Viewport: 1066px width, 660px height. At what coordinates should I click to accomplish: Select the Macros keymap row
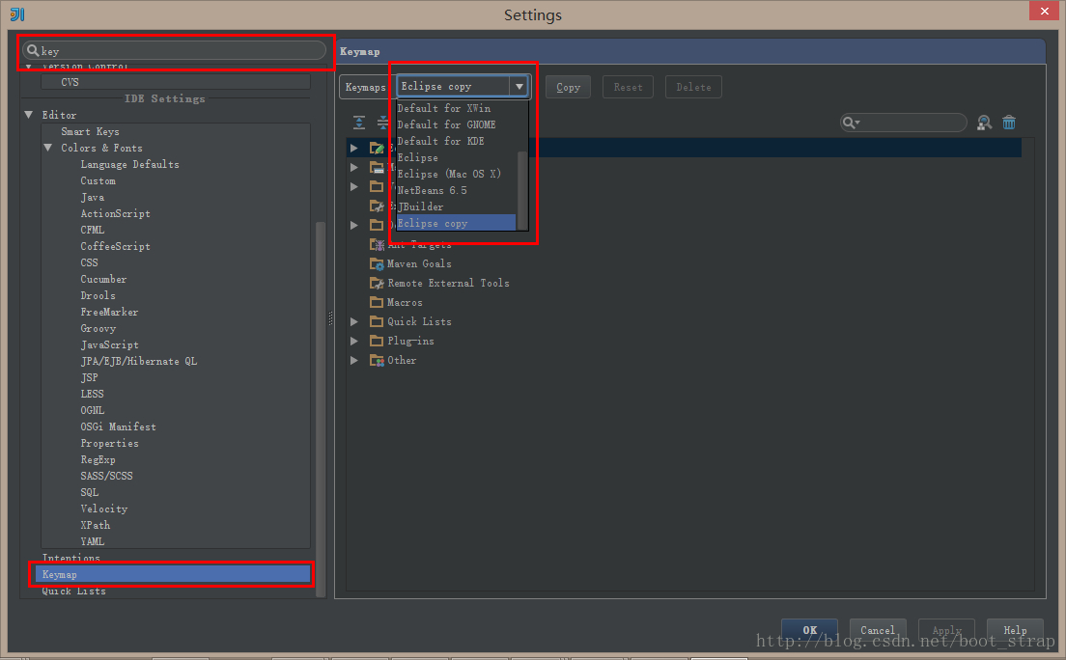tap(406, 302)
